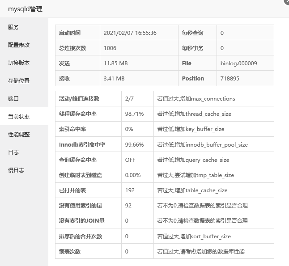289x266 pixels.
Task: Click the 索引命中率 row label
Action: tap(72, 129)
